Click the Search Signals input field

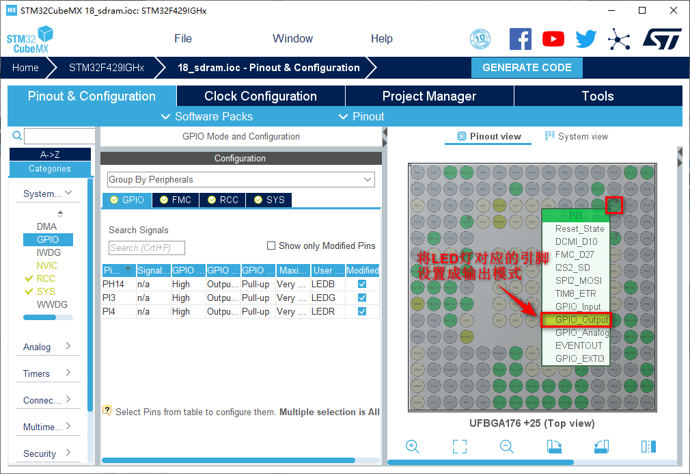coord(147,248)
